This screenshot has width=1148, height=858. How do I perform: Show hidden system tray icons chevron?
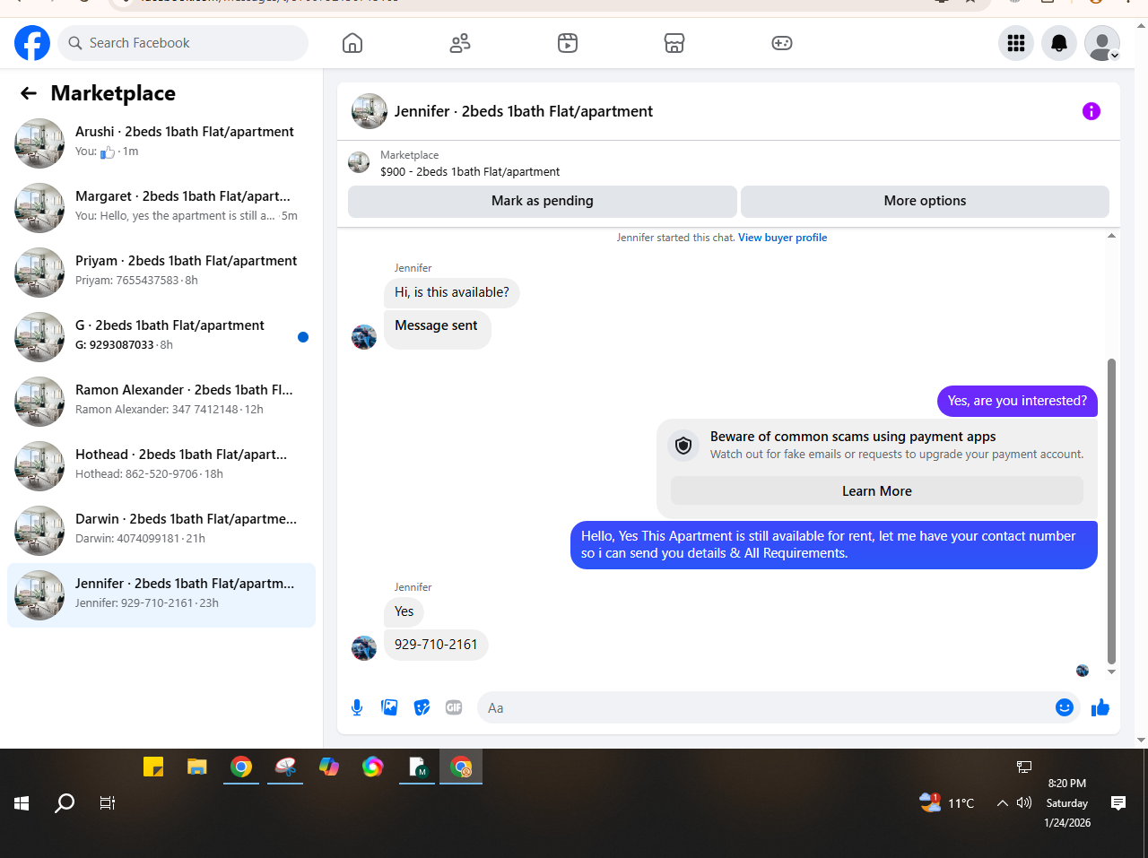tap(1002, 803)
